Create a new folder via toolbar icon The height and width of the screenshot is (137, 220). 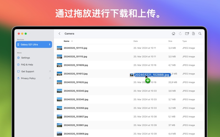click(187, 33)
